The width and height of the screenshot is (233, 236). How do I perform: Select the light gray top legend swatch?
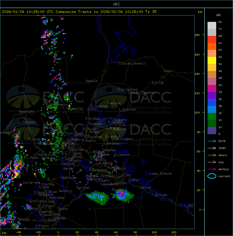coord(212,26)
